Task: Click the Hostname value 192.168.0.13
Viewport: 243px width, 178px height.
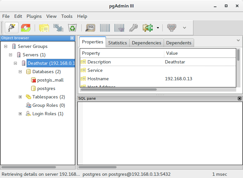Action: click(179, 79)
